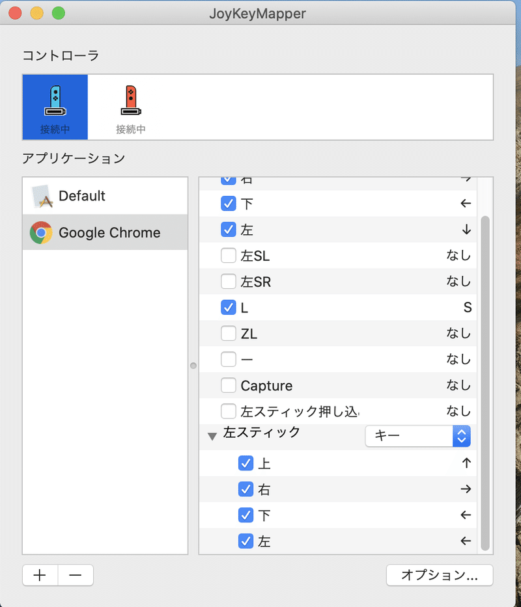Select Google Chrome in the application list
The width and height of the screenshot is (521, 607).
pos(105,232)
